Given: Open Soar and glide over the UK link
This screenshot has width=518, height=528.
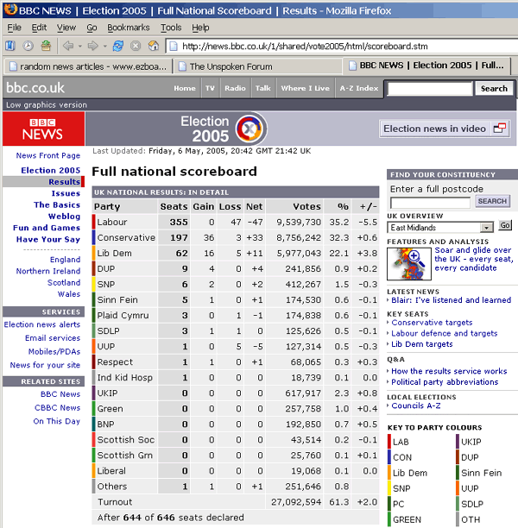Looking at the screenshot, I should [x=474, y=259].
